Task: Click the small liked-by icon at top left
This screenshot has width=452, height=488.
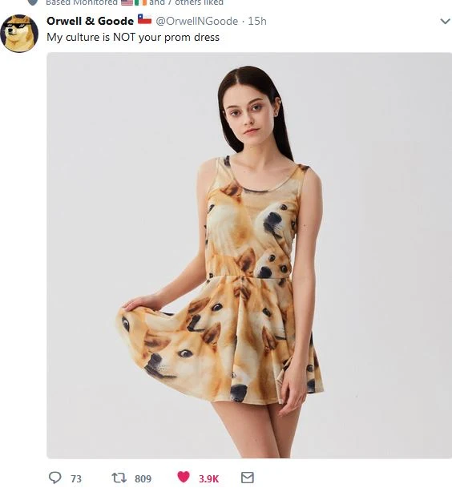Action: 32,2
